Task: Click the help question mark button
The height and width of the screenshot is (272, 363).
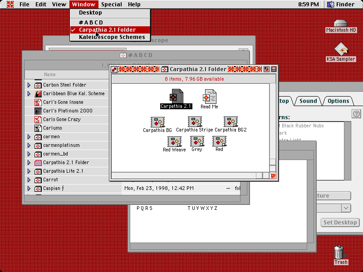Action: tap(356, 114)
